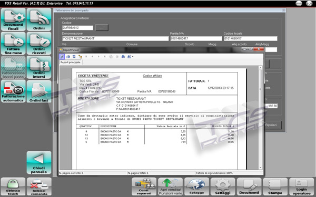Select the Report principale tab

[x=71, y=63]
